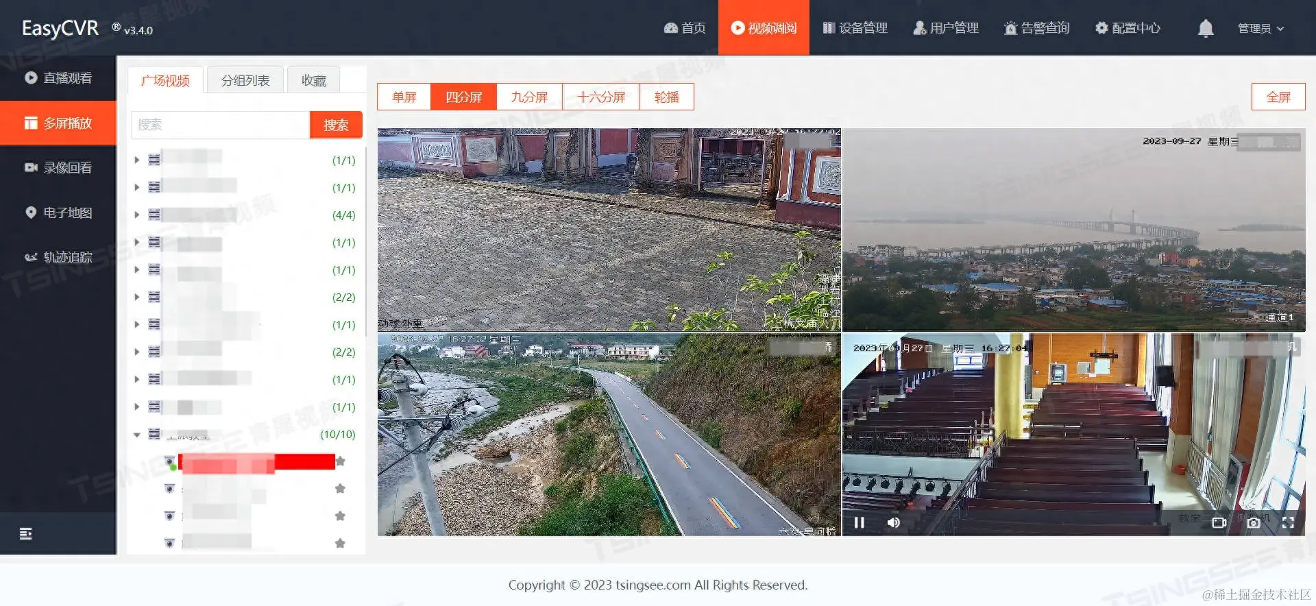
Task: Take a snapshot with the camera icon
Action: pos(1254,522)
